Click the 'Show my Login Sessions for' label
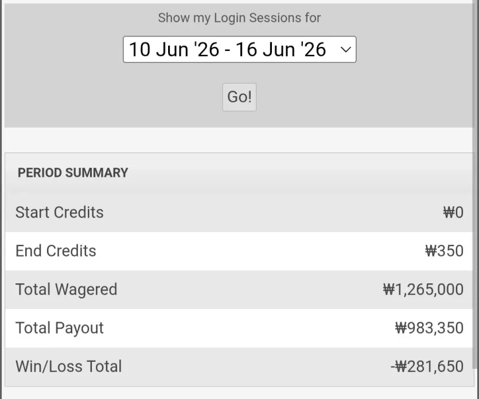This screenshot has width=479, height=399. click(x=240, y=18)
